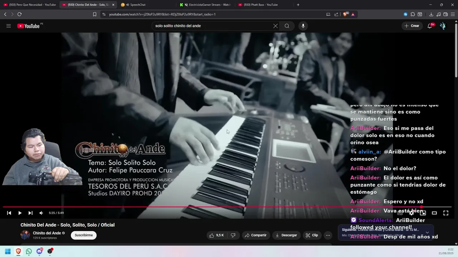Open the Brave Shields icon
Screen dimensions: 458x257
coord(346,14)
